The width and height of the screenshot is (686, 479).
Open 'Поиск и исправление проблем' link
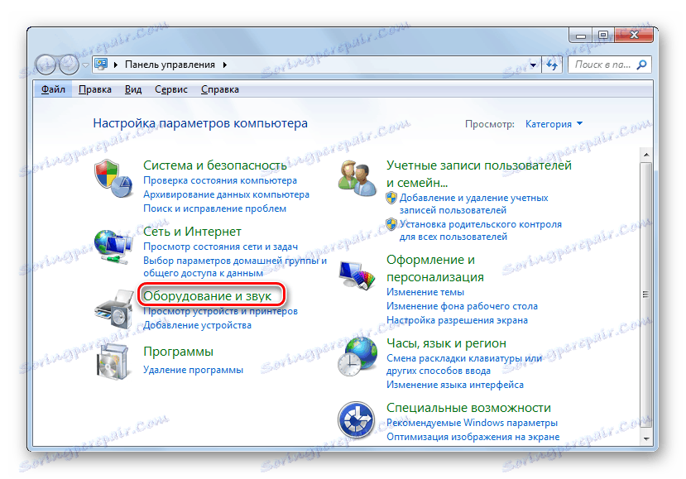pos(215,208)
